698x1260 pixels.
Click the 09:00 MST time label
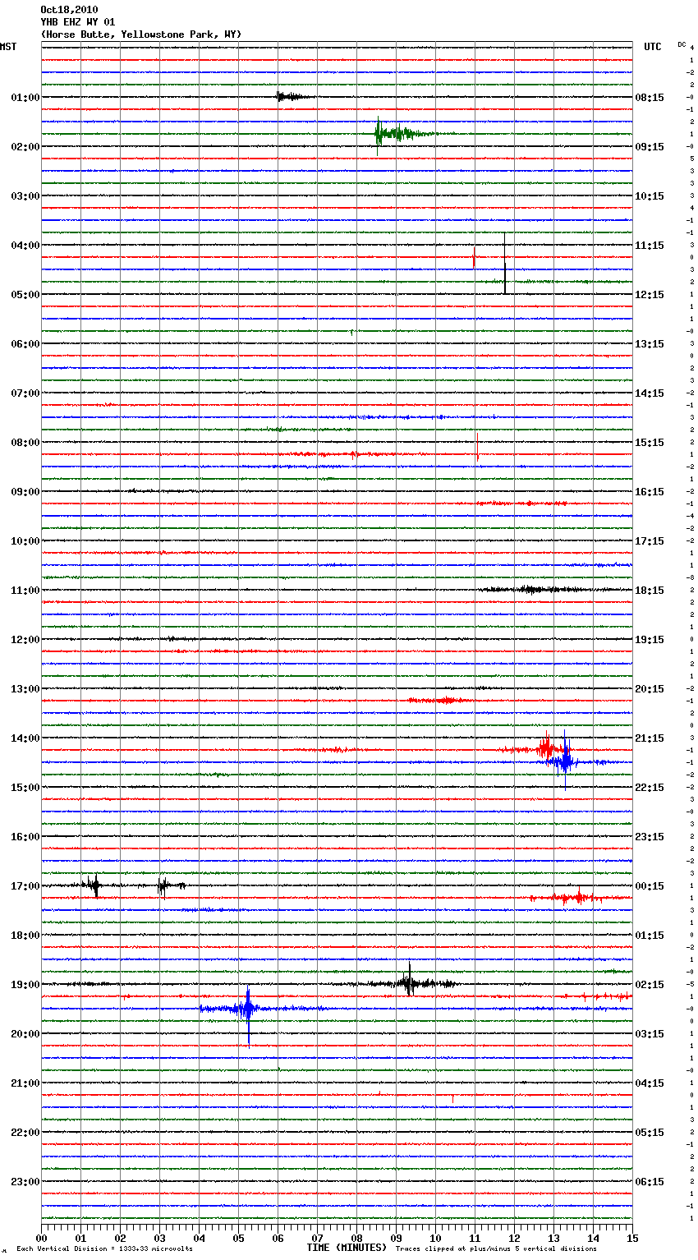point(25,492)
